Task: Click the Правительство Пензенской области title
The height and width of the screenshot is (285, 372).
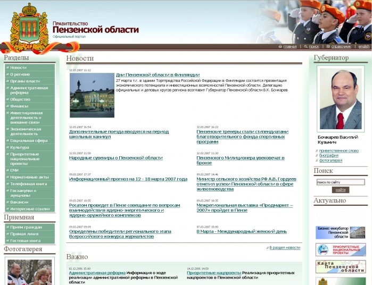Action: (x=96, y=28)
